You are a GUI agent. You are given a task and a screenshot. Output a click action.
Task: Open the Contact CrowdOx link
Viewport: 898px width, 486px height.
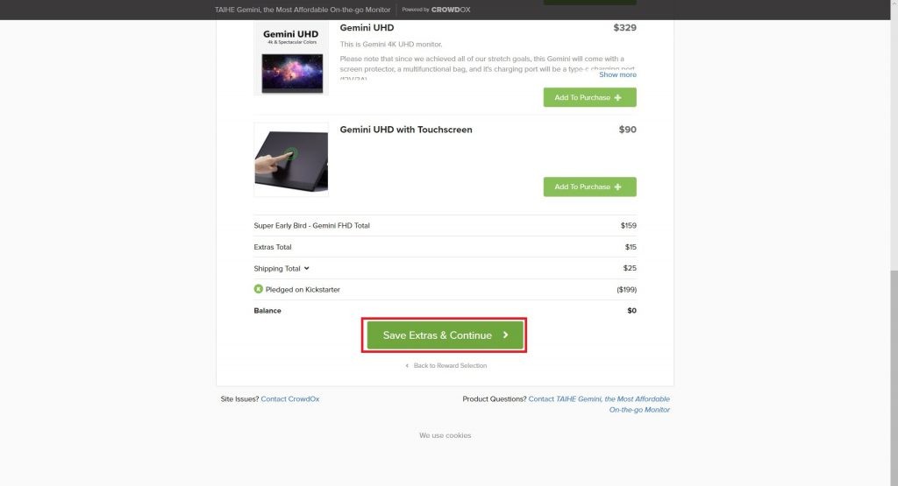tap(289, 399)
